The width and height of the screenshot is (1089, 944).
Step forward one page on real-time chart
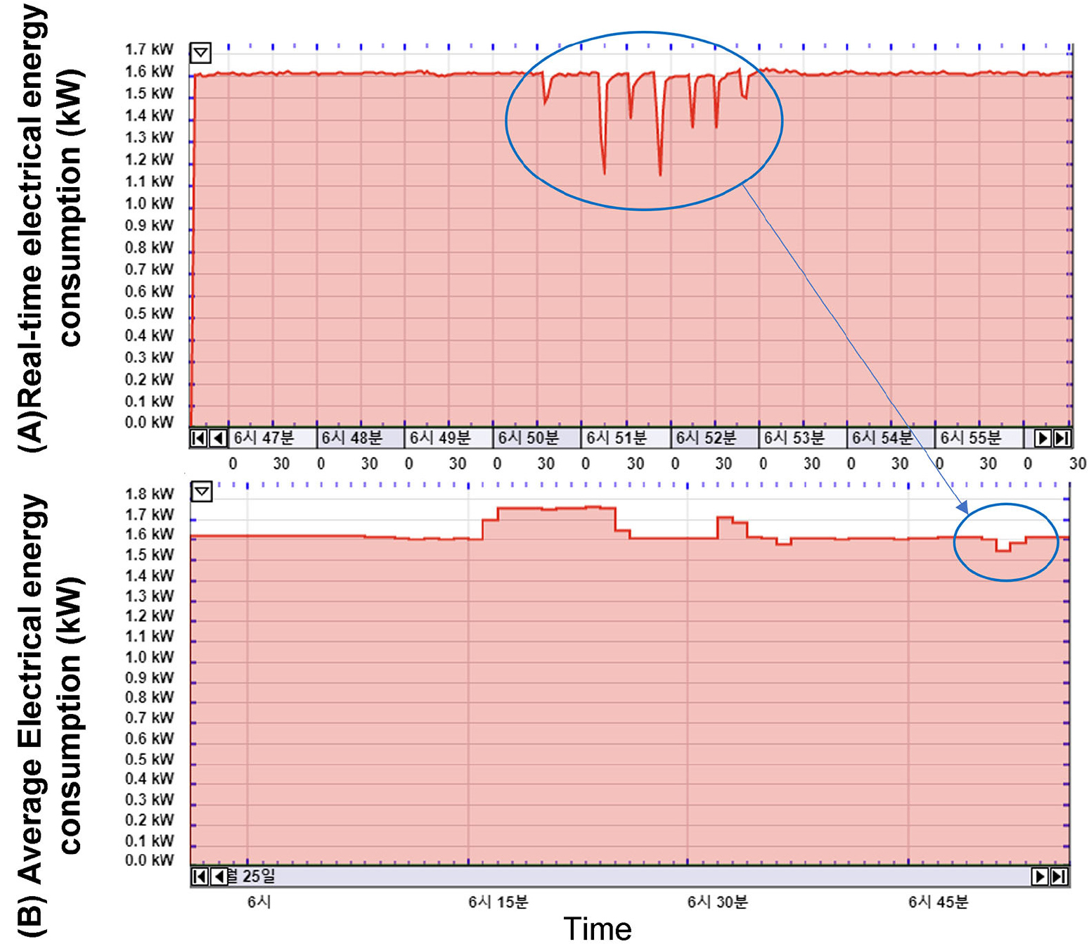pyautogui.click(x=1043, y=438)
